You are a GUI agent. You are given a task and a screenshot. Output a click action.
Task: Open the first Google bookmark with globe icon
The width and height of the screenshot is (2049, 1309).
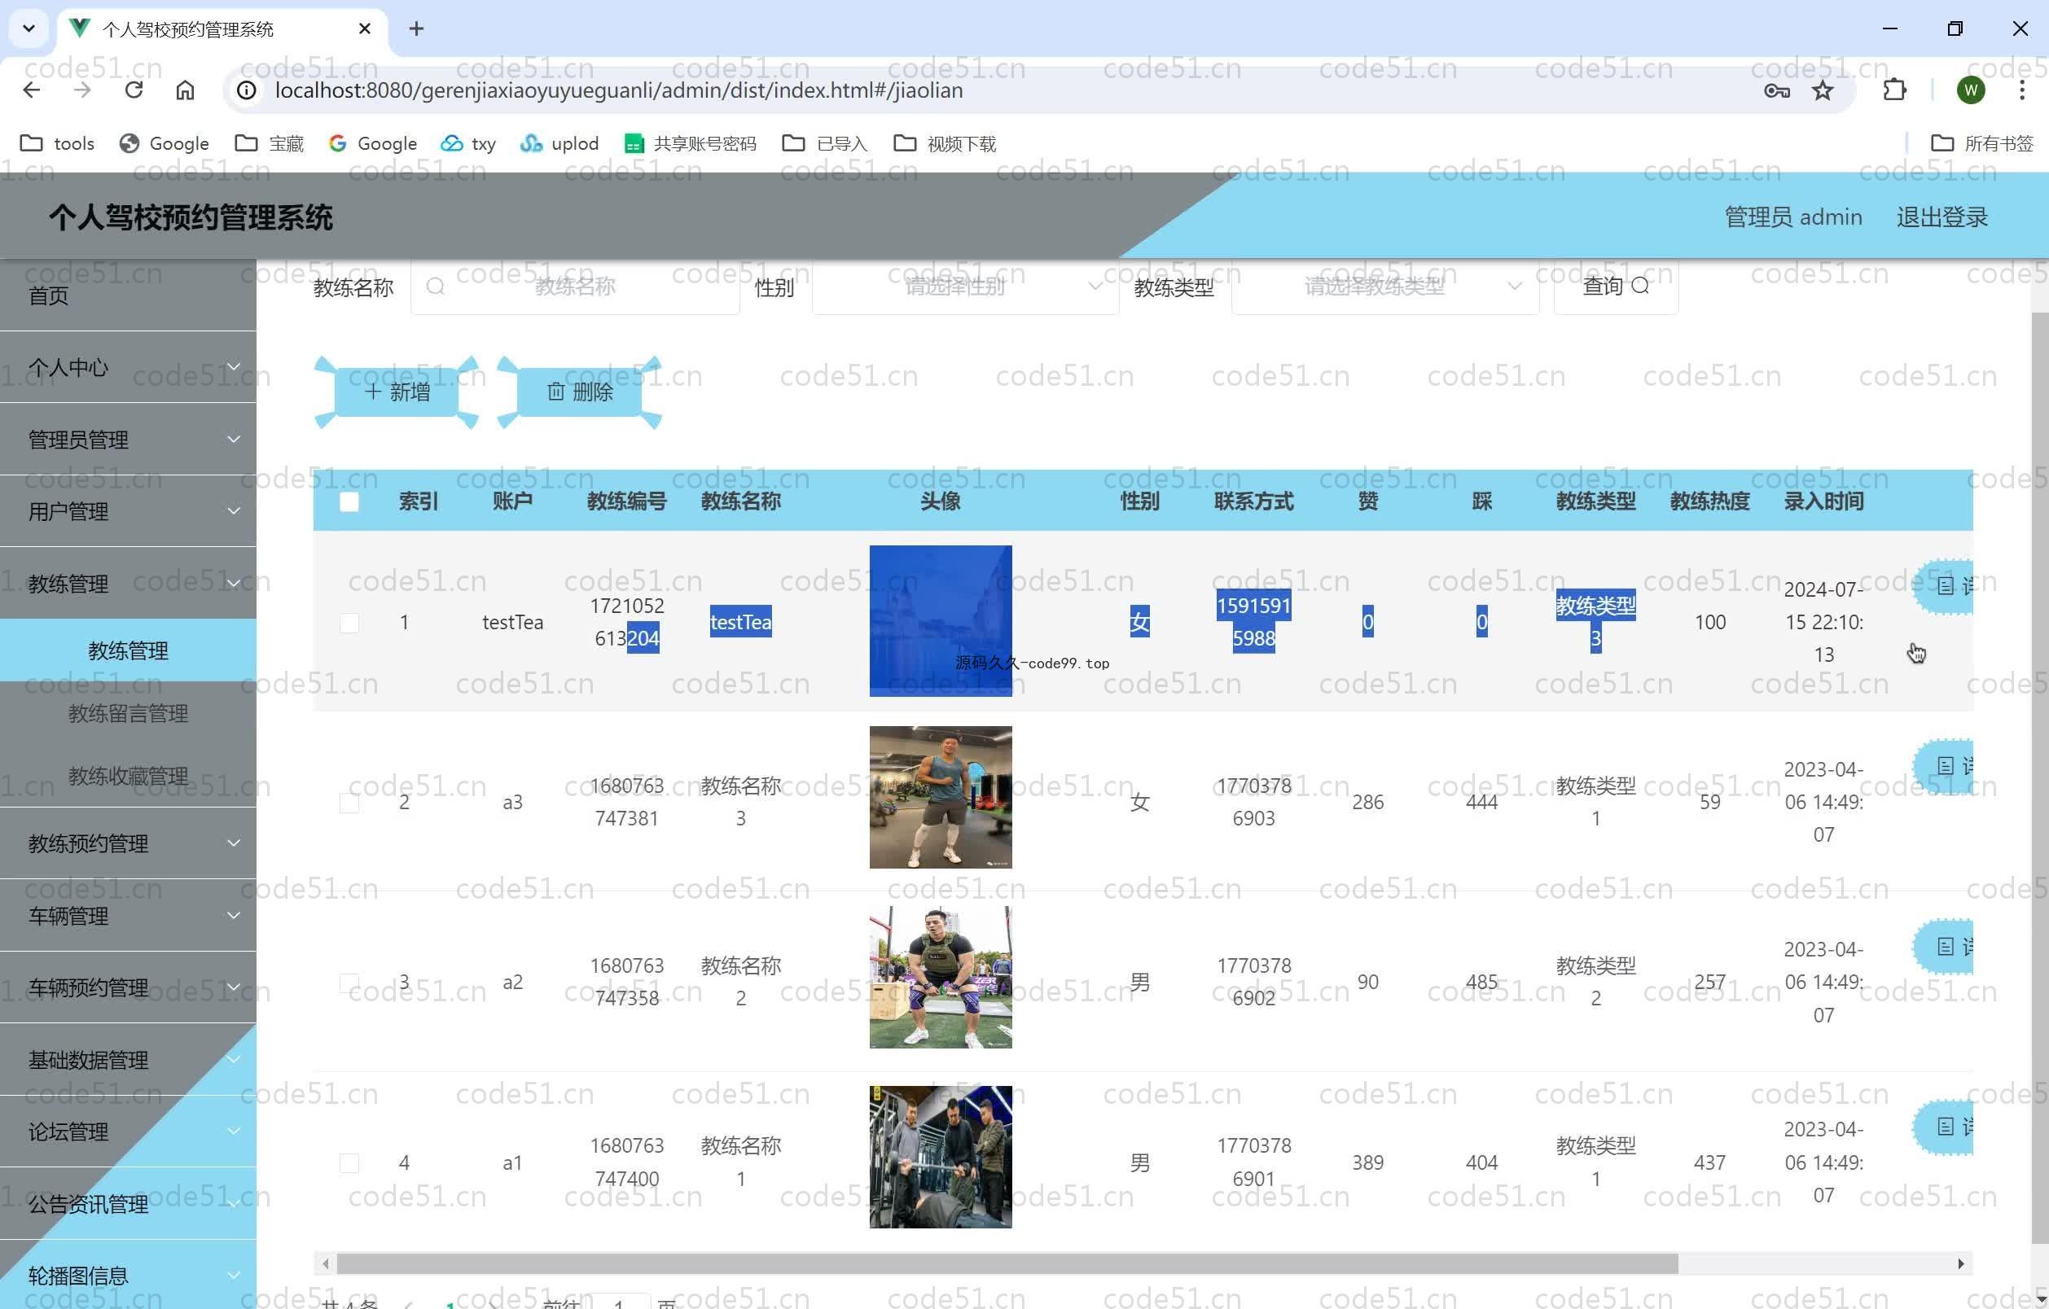[x=165, y=144]
